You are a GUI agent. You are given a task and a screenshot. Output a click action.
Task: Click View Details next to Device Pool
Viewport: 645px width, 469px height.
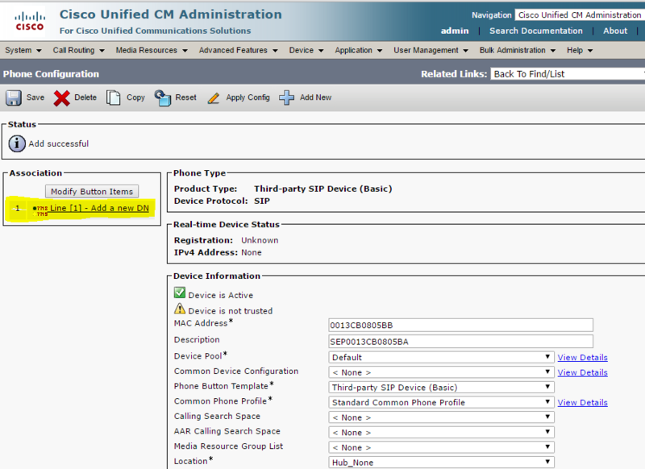[582, 357]
